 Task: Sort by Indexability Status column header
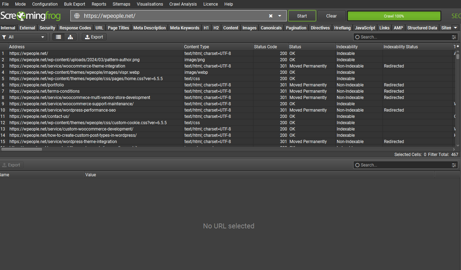click(x=418, y=47)
